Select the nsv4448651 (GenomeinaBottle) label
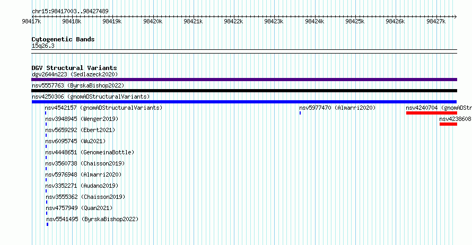472x245 pixels. [x=90, y=152]
